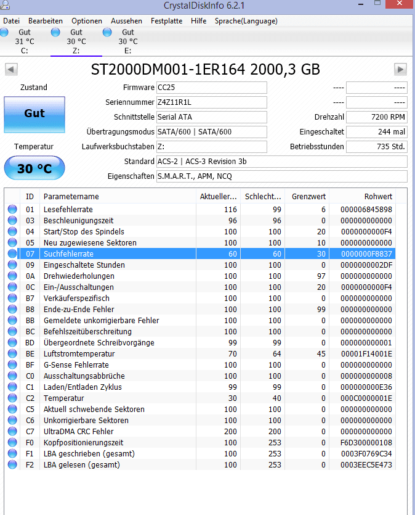Click status icon of Gemeldete unkorrigierbare Fehler row

pyautogui.click(x=12, y=320)
